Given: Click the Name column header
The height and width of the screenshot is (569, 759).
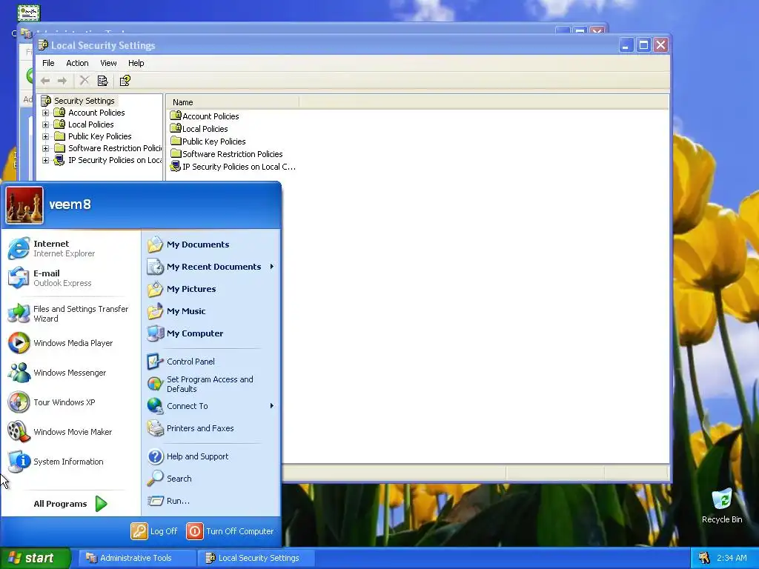Looking at the screenshot, I should (x=233, y=102).
